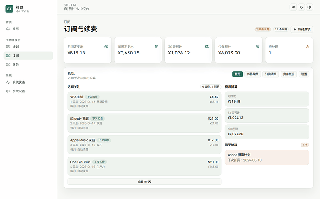Screen dimensions: 320x199
Task: Click the 30天预计 ¥1,024.12 box under 费用折算
Action: [x=267, y=115]
